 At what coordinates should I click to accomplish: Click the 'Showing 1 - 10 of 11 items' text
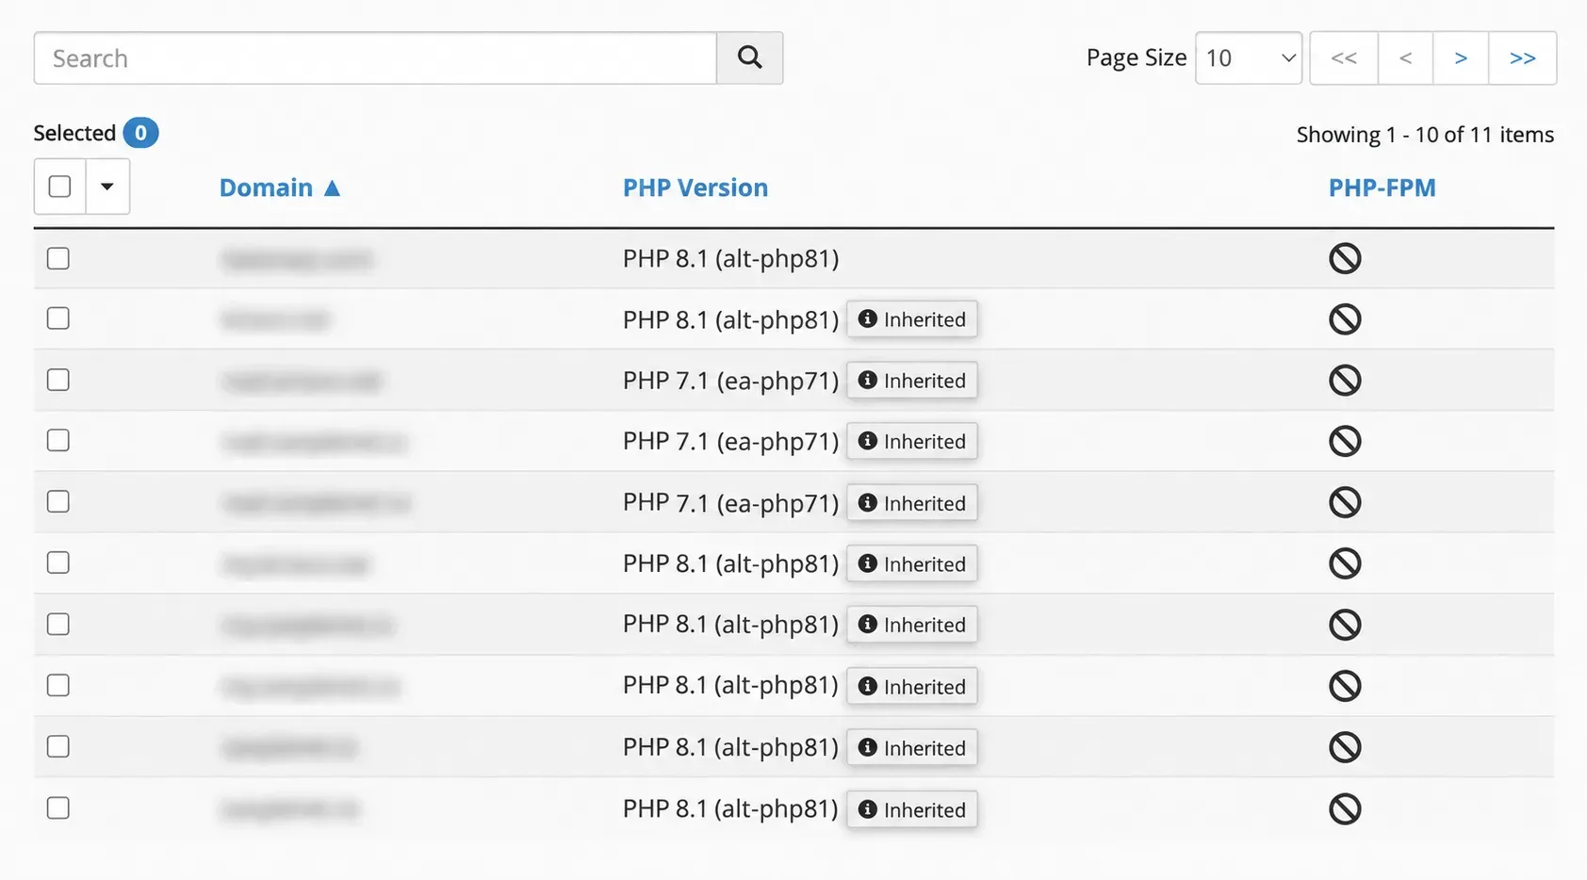pyautogui.click(x=1425, y=135)
